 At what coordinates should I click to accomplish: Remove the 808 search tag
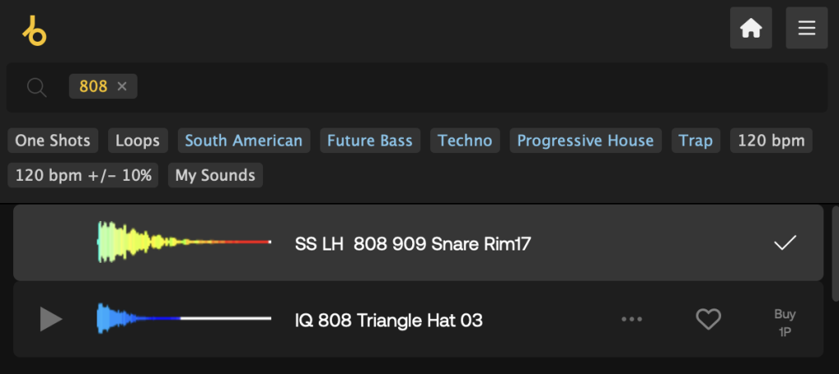[x=122, y=87]
